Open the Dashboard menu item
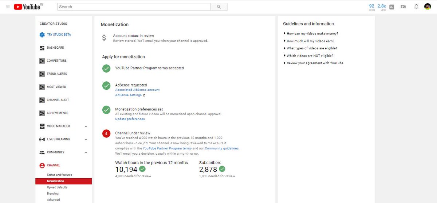This screenshot has height=203, width=437. (55, 48)
